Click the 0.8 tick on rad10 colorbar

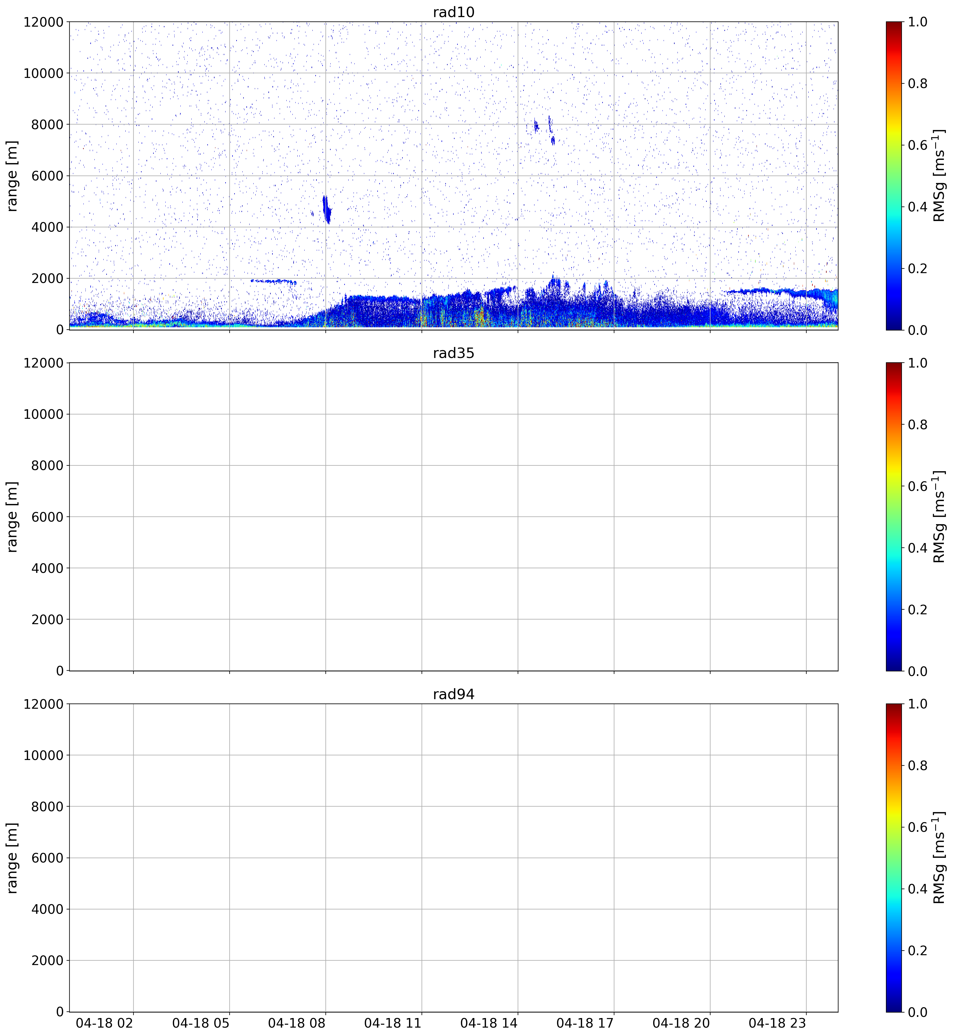coord(917,84)
